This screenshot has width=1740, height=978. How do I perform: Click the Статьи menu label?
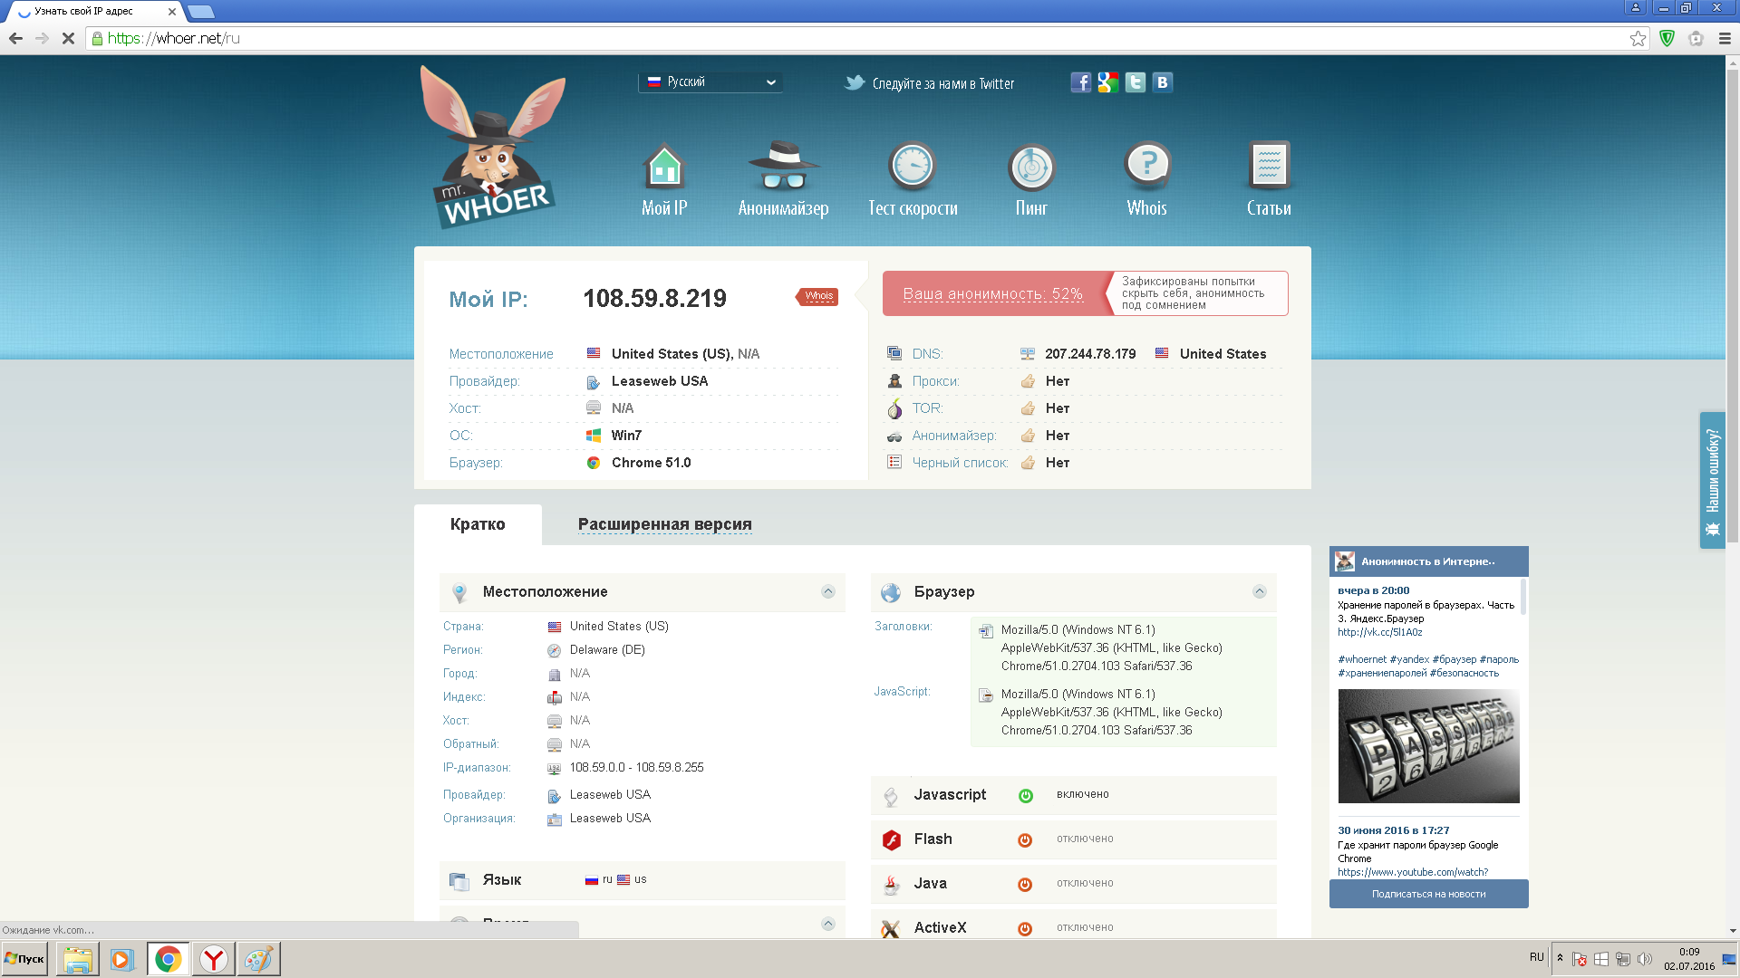click(1269, 208)
